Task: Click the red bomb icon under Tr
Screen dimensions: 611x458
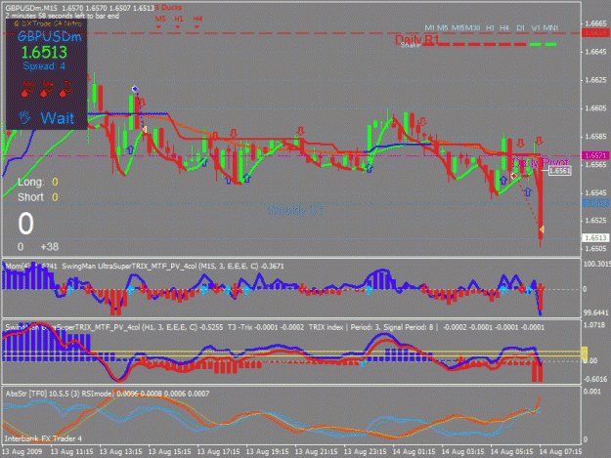Action: [x=65, y=93]
